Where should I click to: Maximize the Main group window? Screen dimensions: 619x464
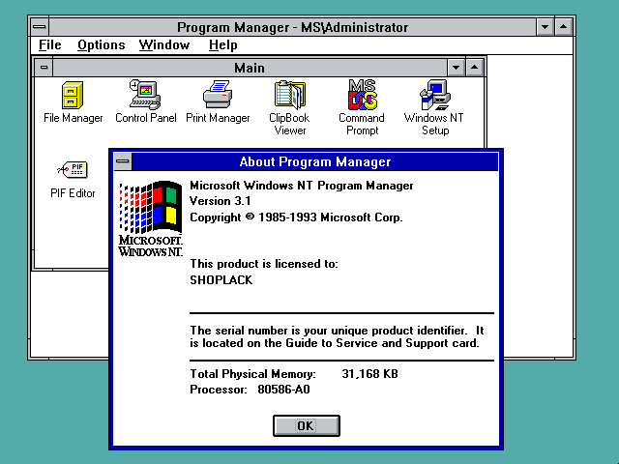[x=475, y=68]
